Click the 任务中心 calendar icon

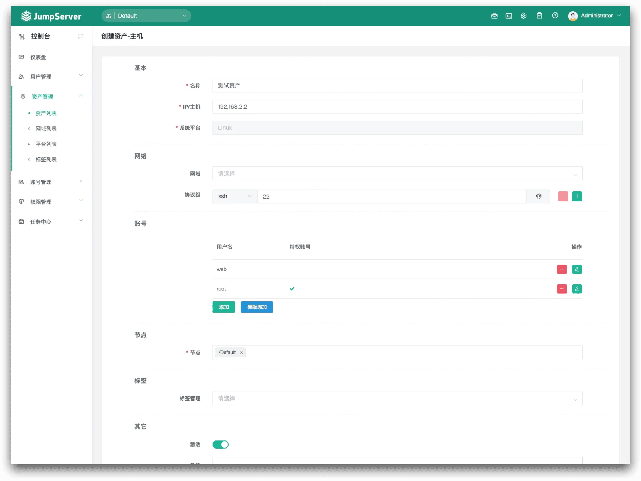(21, 222)
